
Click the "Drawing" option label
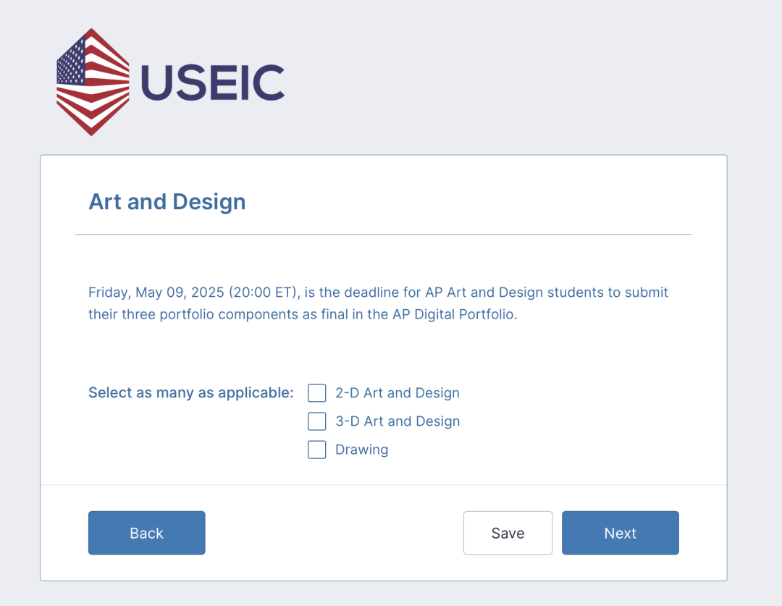pyautogui.click(x=361, y=450)
